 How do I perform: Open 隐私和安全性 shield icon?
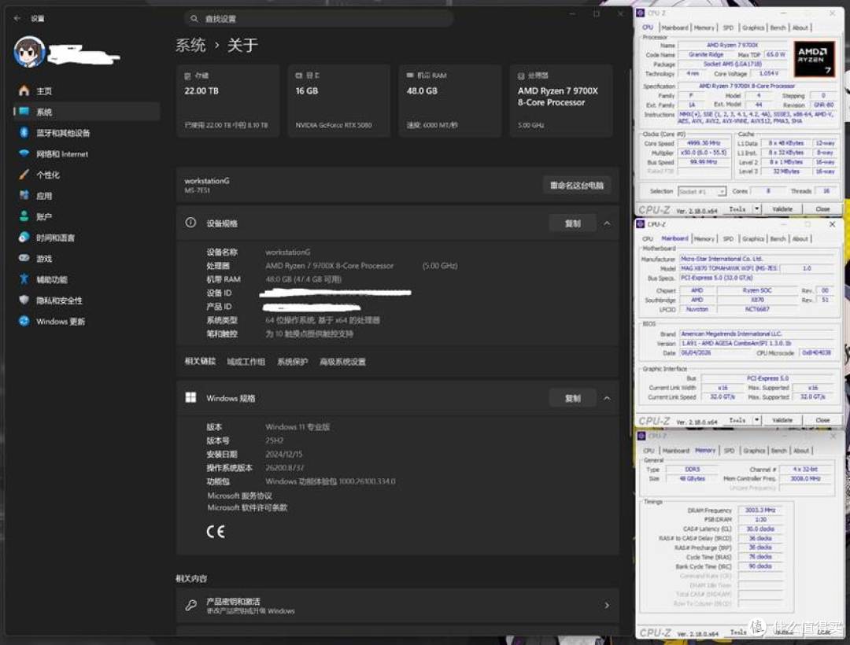(x=24, y=300)
